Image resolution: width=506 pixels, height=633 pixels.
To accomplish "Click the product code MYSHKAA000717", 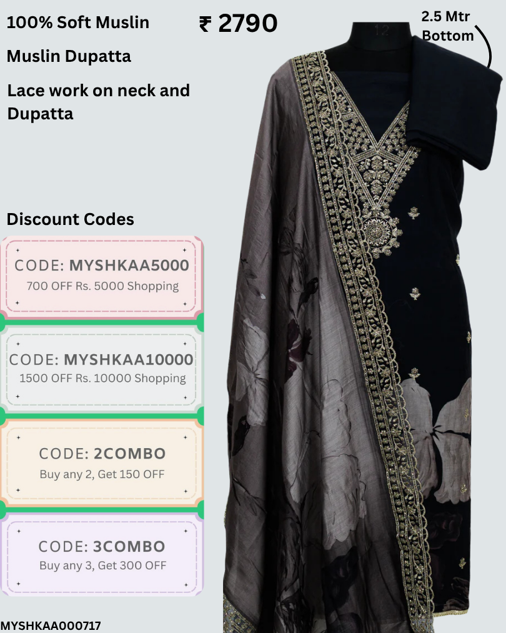I will pos(51,626).
